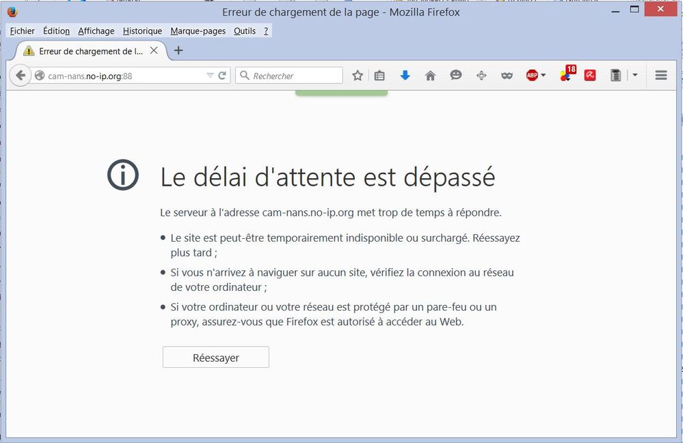
Task: Reload the page with the refresh icon
Action: click(222, 76)
